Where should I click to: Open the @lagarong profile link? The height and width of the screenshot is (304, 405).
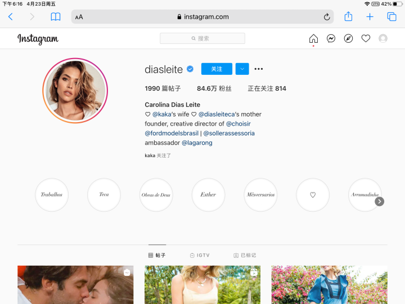pyautogui.click(x=197, y=143)
